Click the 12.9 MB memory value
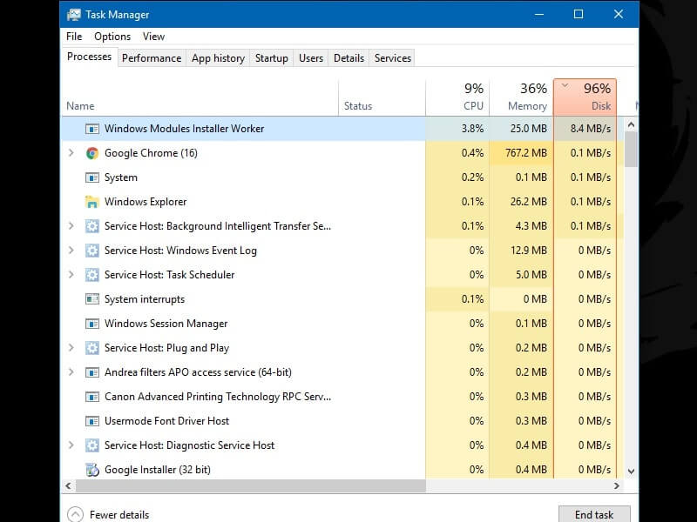 (x=529, y=251)
